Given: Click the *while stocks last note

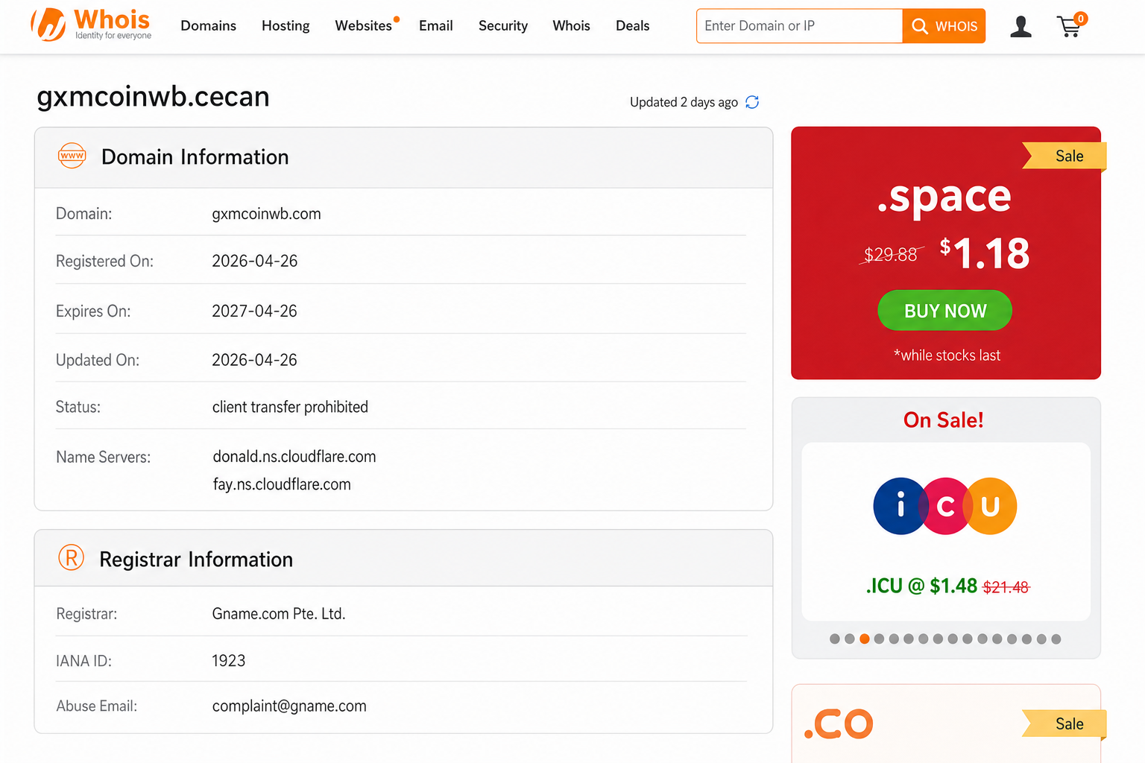Looking at the screenshot, I should (947, 355).
